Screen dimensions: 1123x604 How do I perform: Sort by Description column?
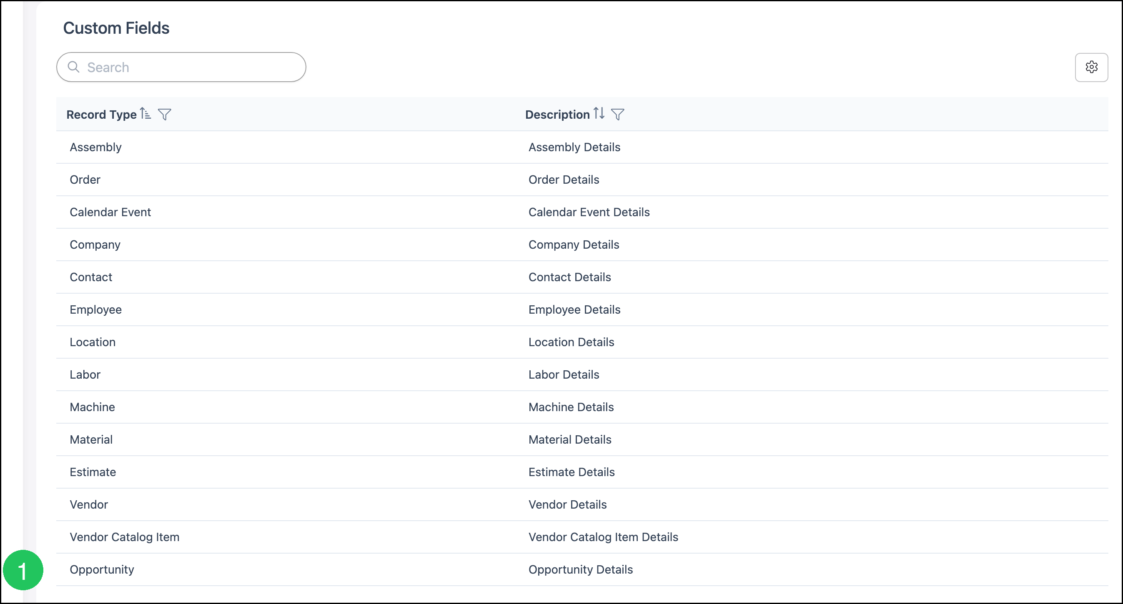click(599, 114)
